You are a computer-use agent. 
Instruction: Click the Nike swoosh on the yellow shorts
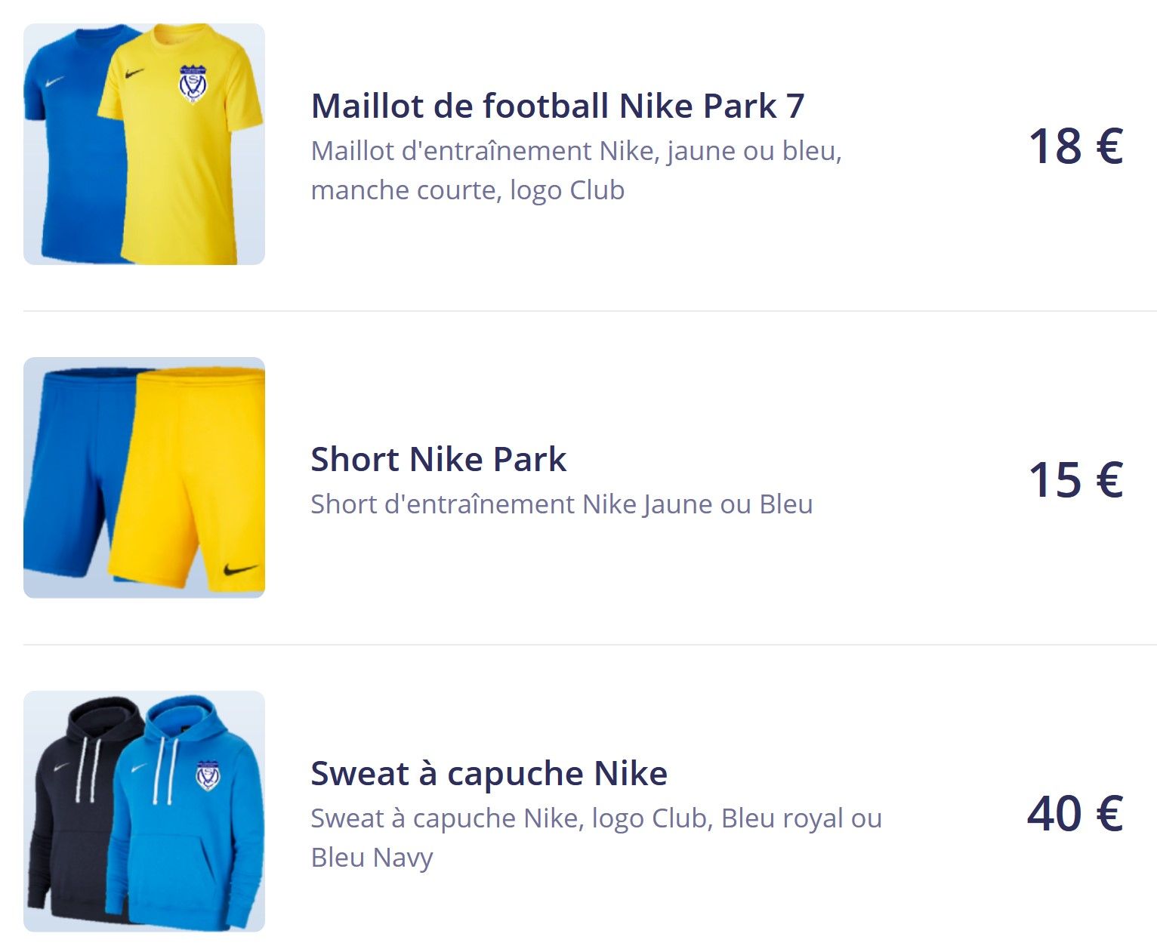(240, 568)
